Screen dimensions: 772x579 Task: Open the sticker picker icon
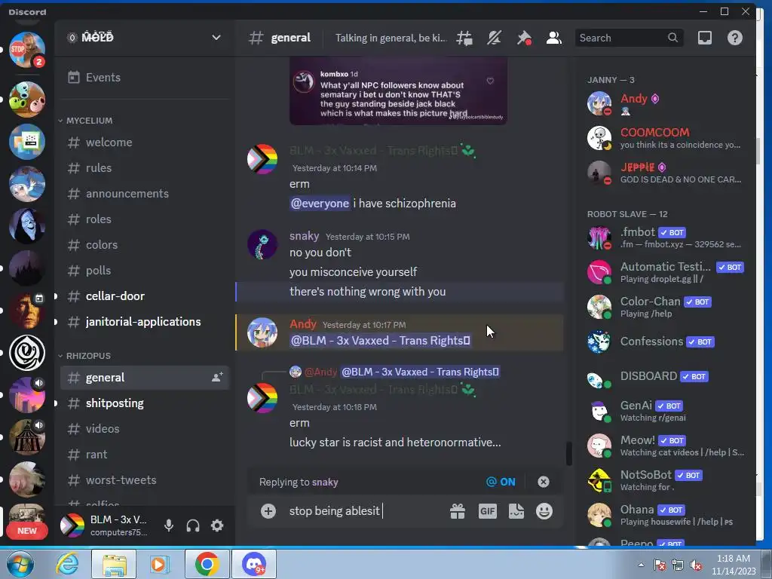click(x=516, y=512)
